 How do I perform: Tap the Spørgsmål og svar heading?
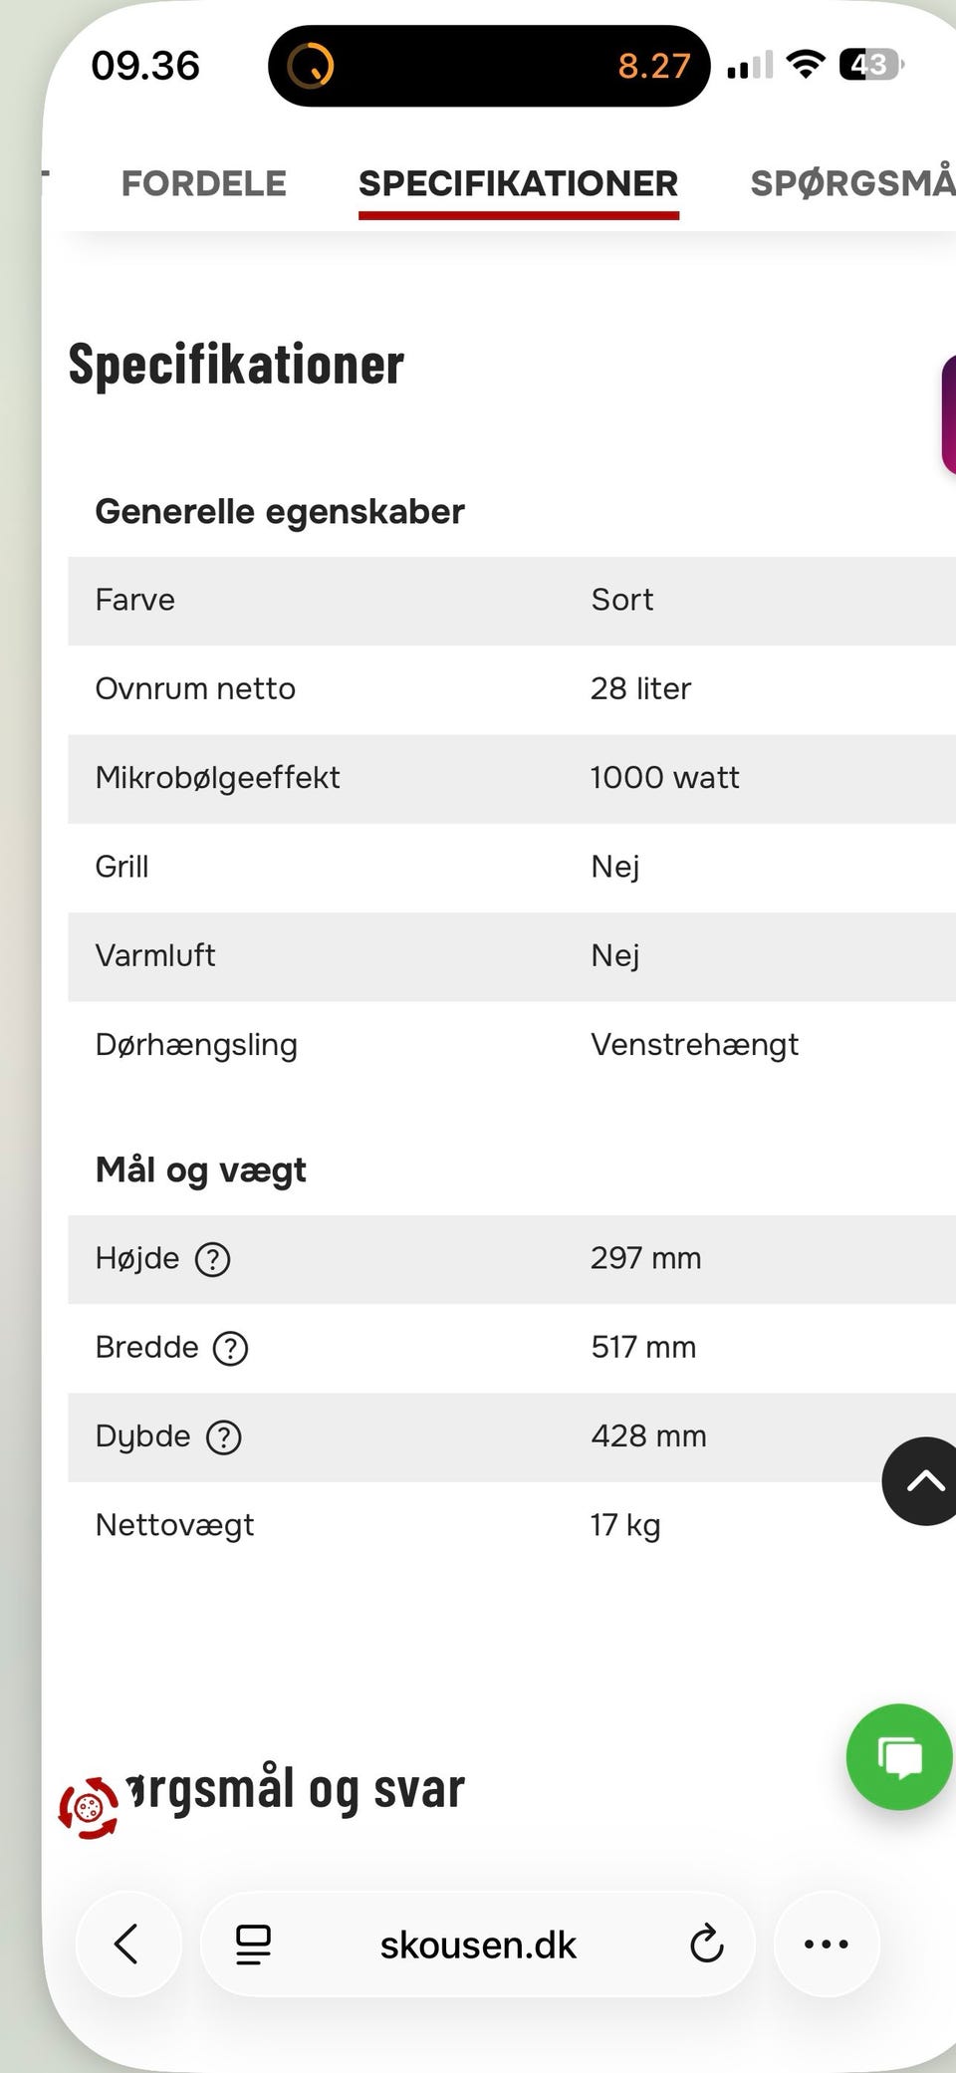tap(295, 1789)
